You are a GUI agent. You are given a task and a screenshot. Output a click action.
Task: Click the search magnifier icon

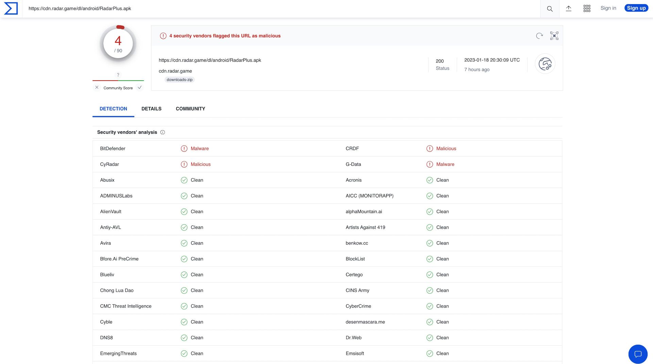[x=550, y=9]
